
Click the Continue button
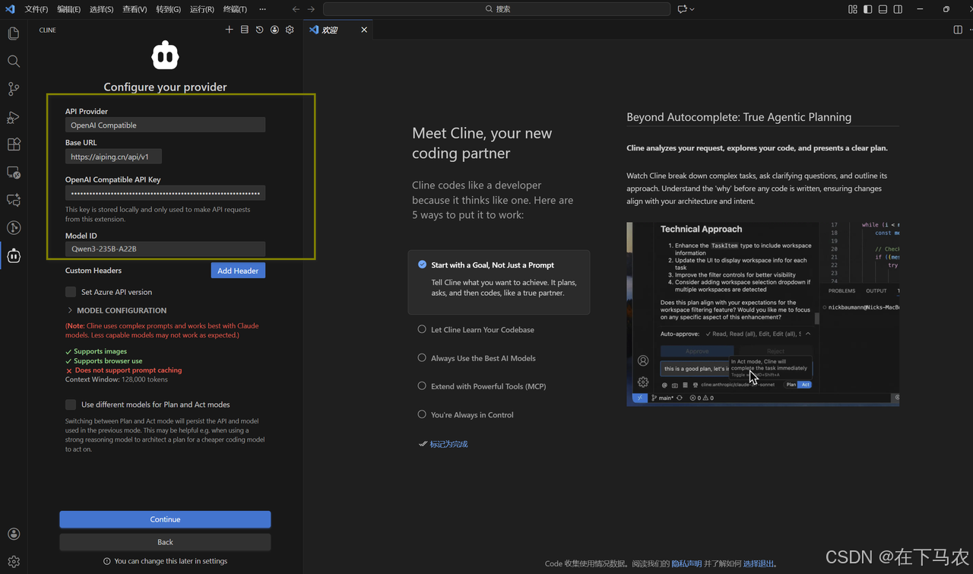click(165, 519)
